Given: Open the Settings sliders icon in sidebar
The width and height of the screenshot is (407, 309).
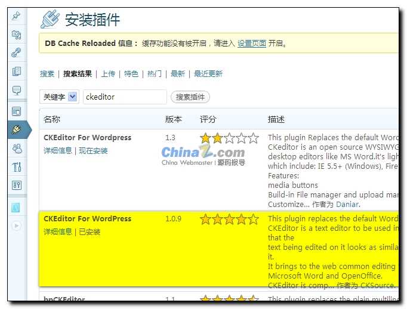Looking at the screenshot, I should tap(17, 186).
